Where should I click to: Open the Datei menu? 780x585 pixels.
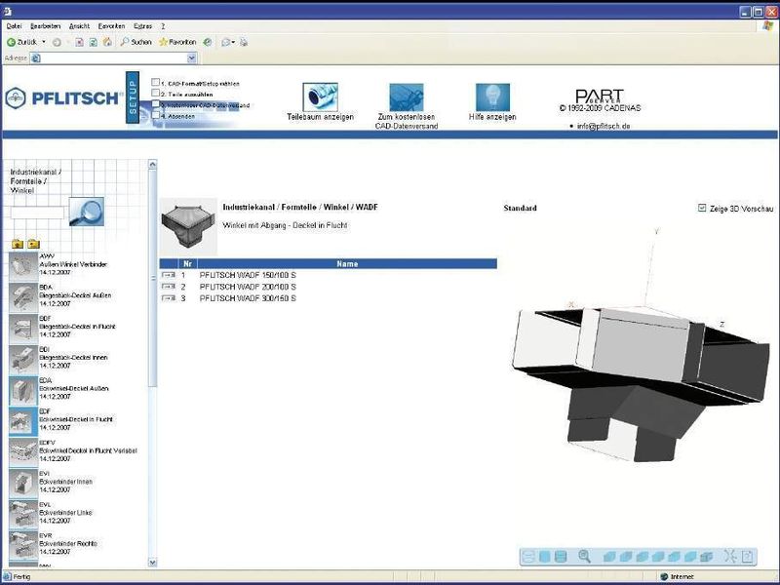pos(13,25)
